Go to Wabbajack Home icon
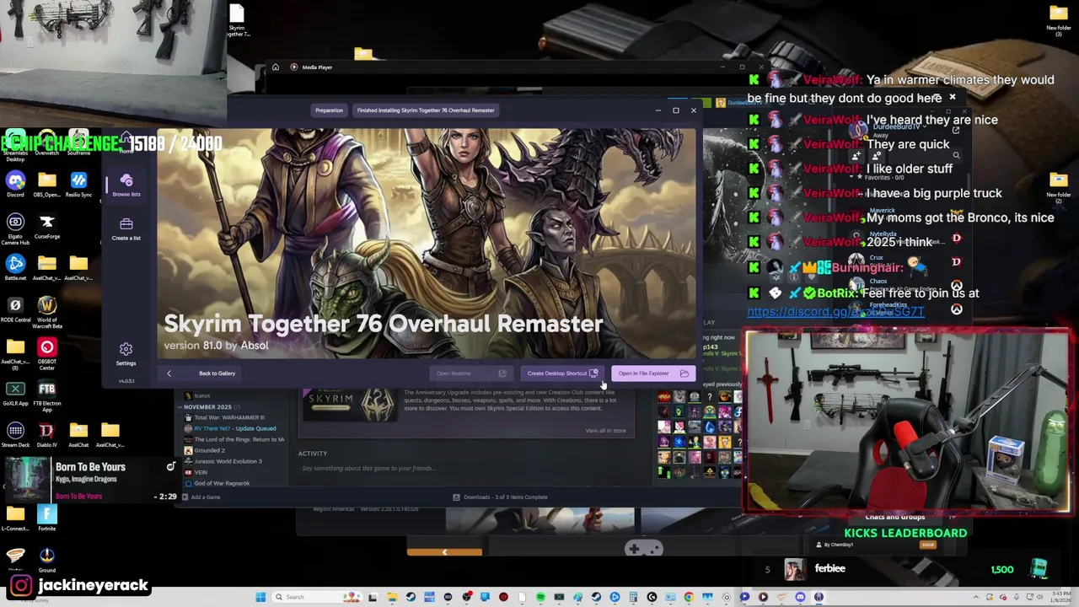The width and height of the screenshot is (1079, 607). coord(126,142)
